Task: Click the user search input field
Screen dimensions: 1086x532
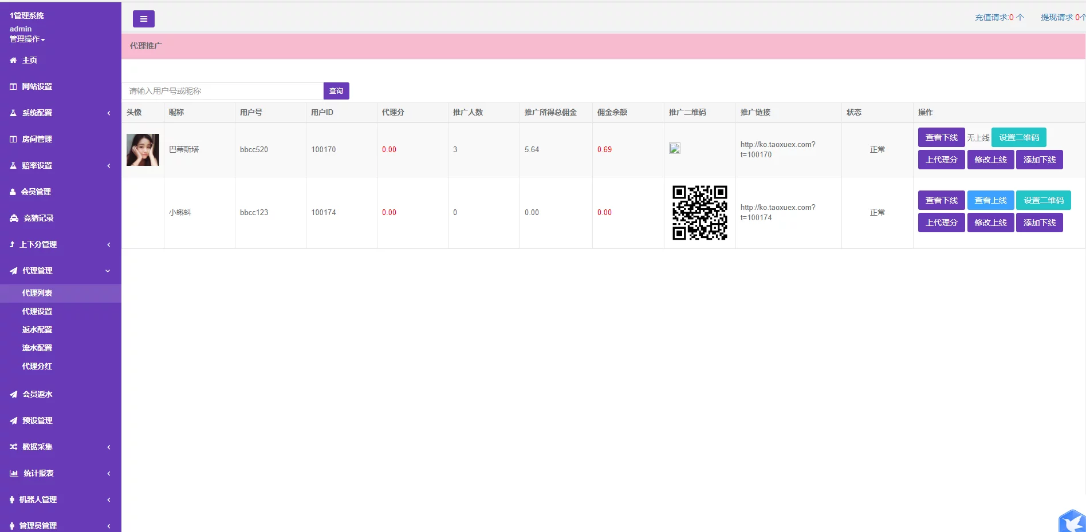Action: (223, 91)
